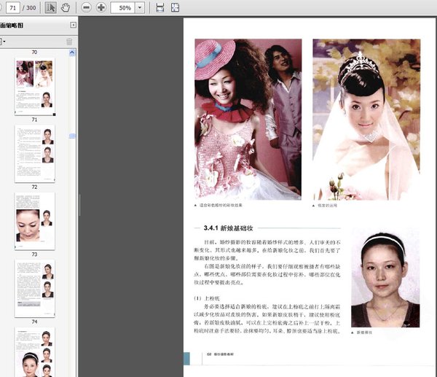Screen dimensions: 437x377
Task: Click the fit full page icon
Action: click(x=175, y=7)
